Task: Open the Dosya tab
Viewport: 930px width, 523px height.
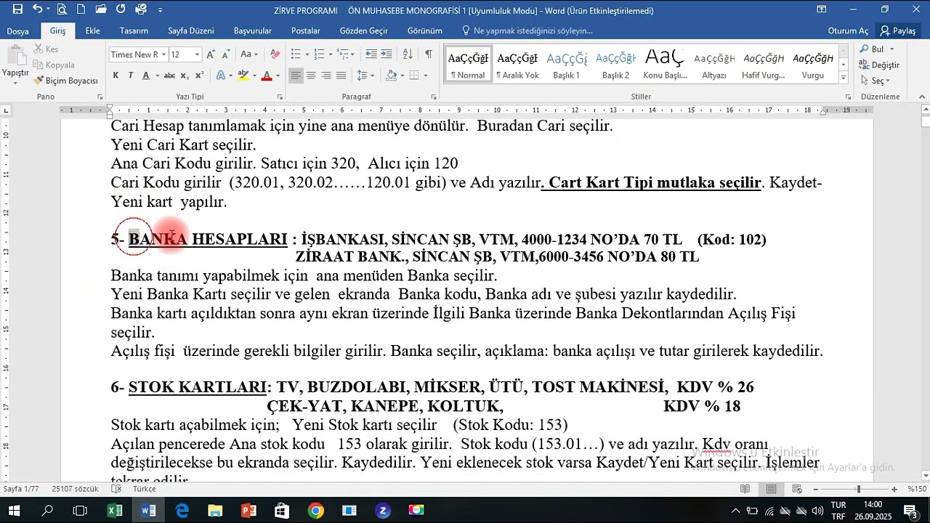Action: pyautogui.click(x=18, y=31)
